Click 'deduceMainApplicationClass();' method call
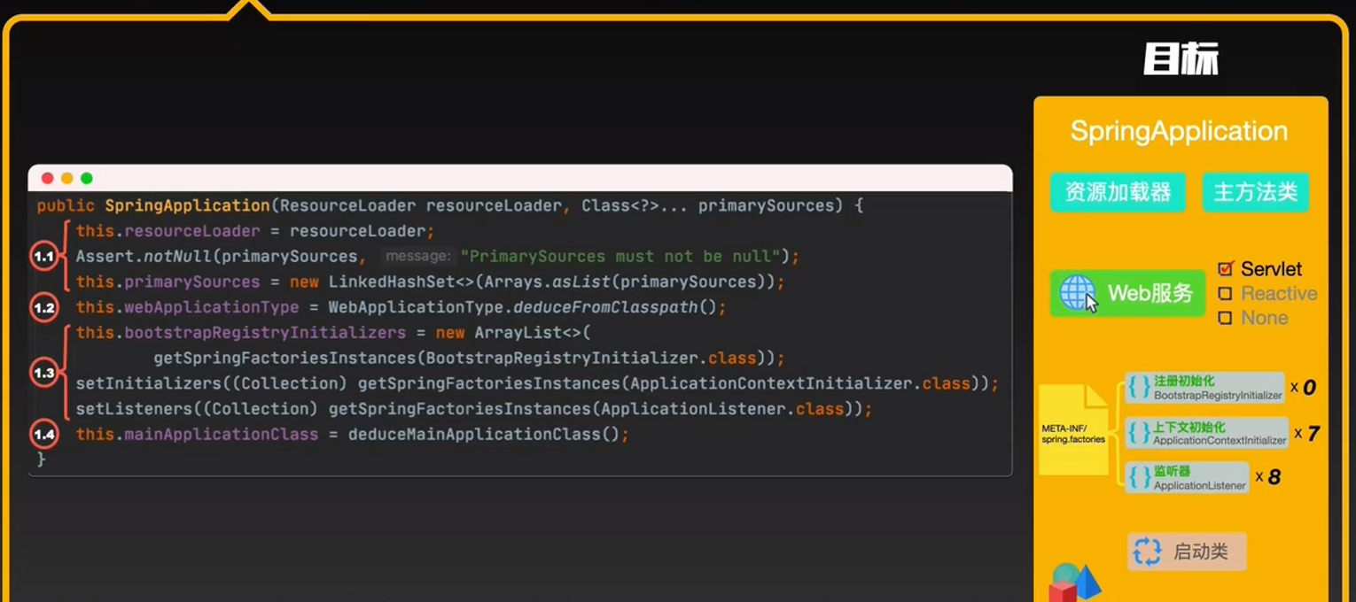The width and height of the screenshot is (1356, 602). click(488, 435)
